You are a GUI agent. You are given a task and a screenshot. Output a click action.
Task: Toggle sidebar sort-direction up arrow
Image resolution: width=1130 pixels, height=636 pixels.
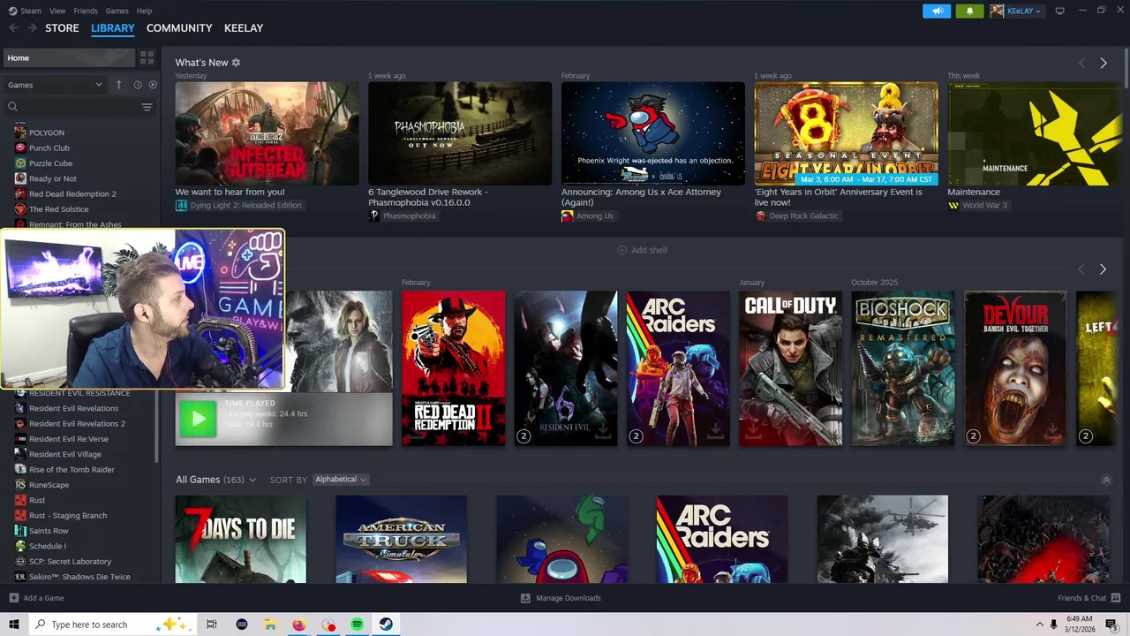[x=118, y=85]
